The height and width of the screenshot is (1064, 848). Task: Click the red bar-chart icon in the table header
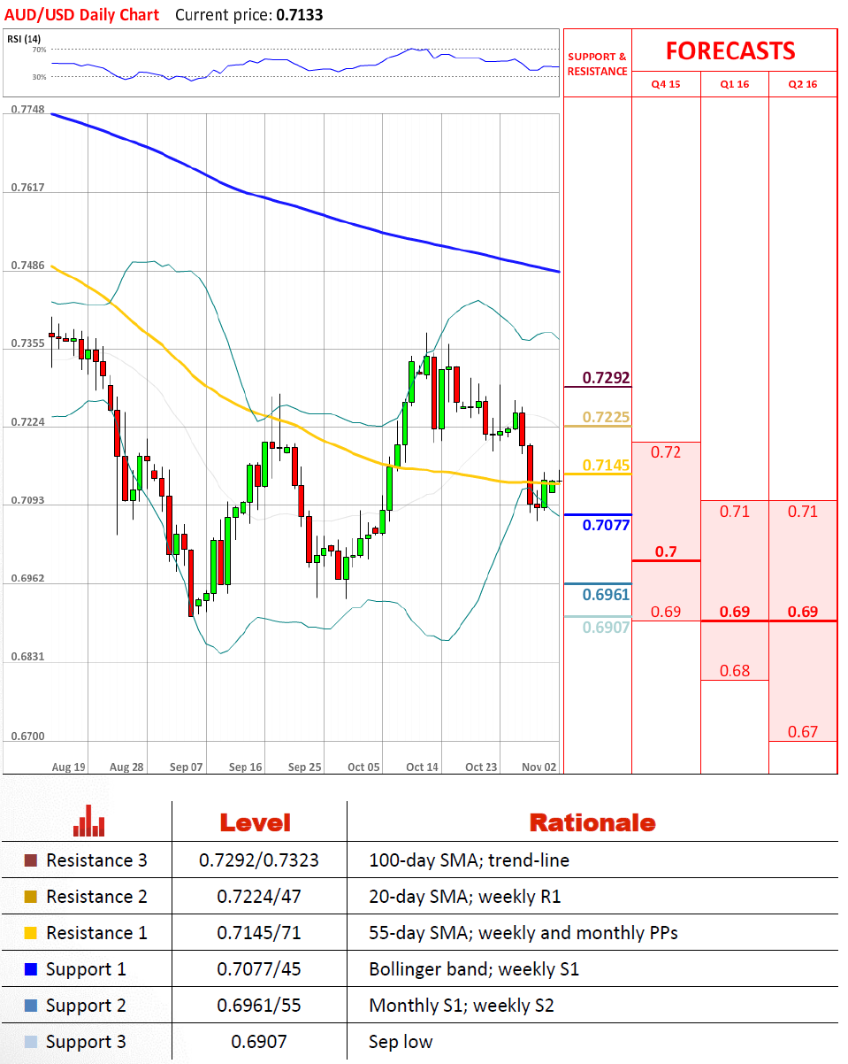89,821
